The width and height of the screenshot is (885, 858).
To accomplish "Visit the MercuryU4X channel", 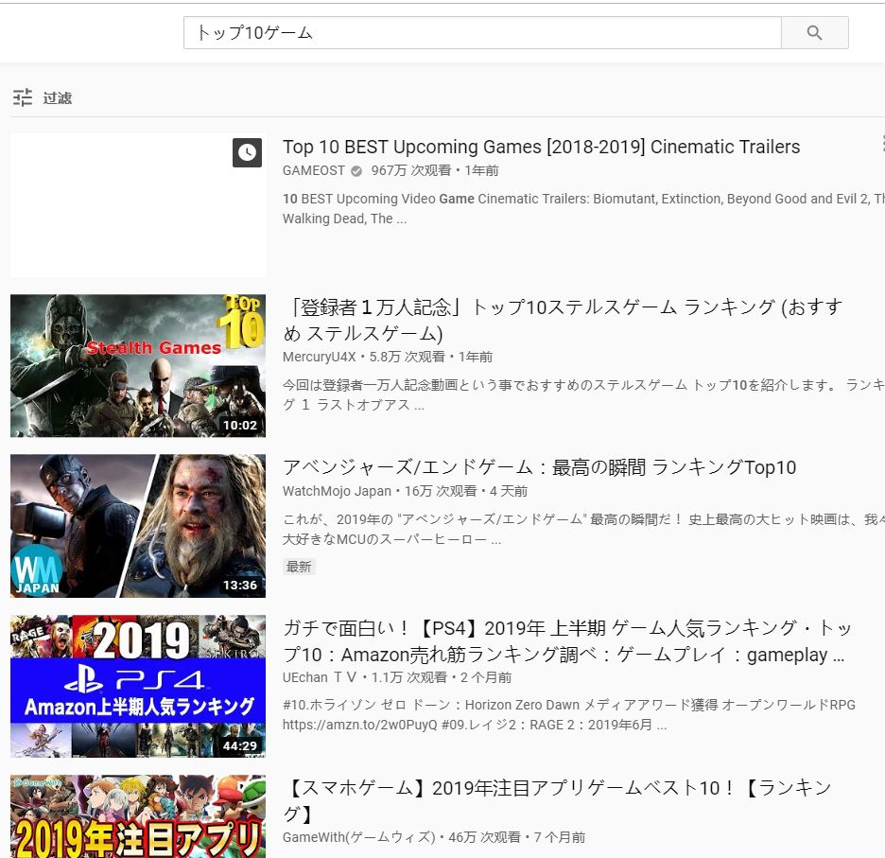I will 320,357.
